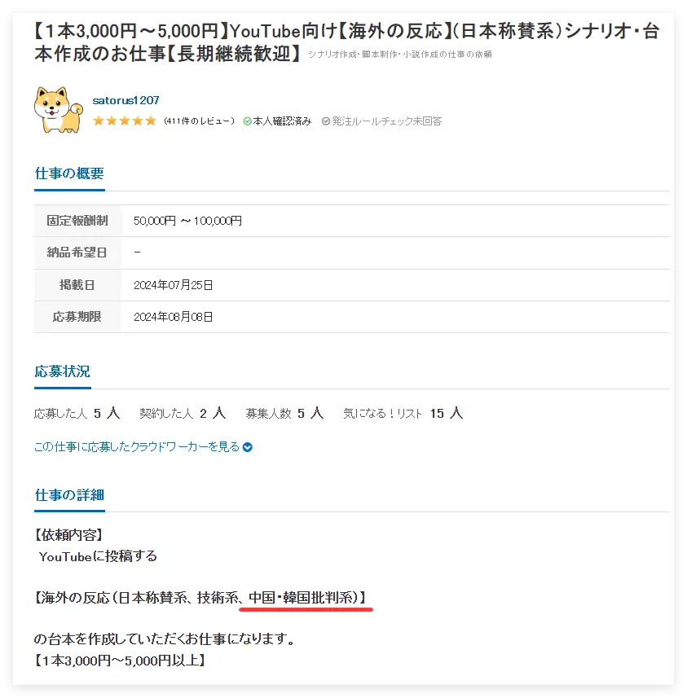The width and height of the screenshot is (687, 698).
Task: Select the 仕事の概要 section tab
Action: tap(69, 173)
